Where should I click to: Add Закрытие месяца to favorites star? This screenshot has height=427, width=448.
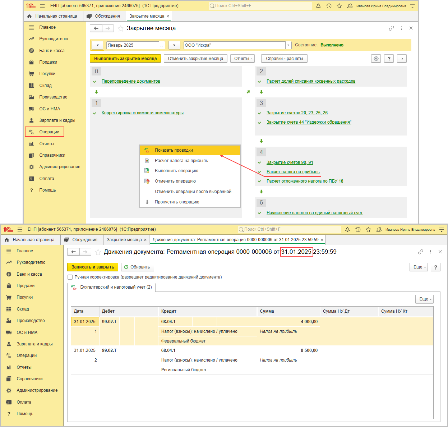pos(121,28)
